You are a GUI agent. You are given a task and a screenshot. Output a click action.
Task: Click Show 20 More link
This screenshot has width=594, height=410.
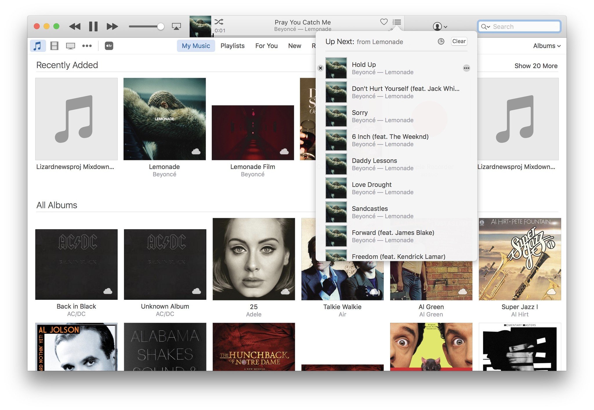536,66
